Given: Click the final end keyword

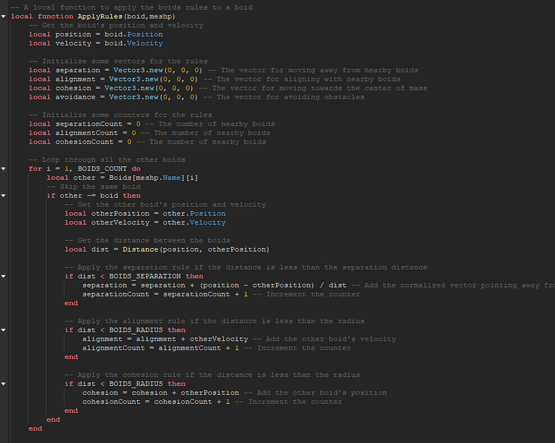Looking at the screenshot, I should (x=35, y=428).
